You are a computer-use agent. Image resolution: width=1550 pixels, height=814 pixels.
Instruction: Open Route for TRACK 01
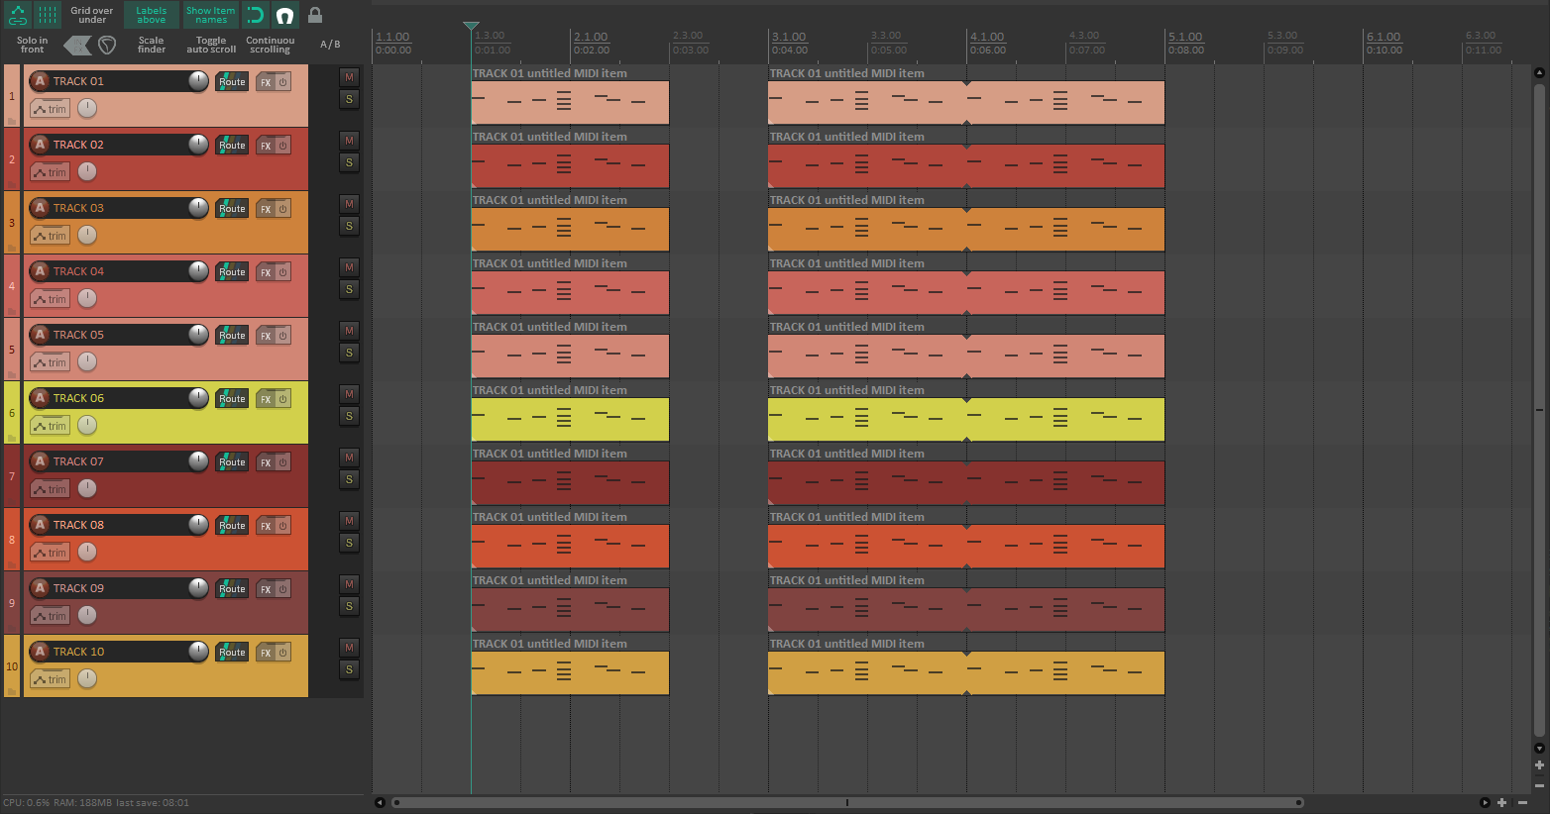coord(232,82)
